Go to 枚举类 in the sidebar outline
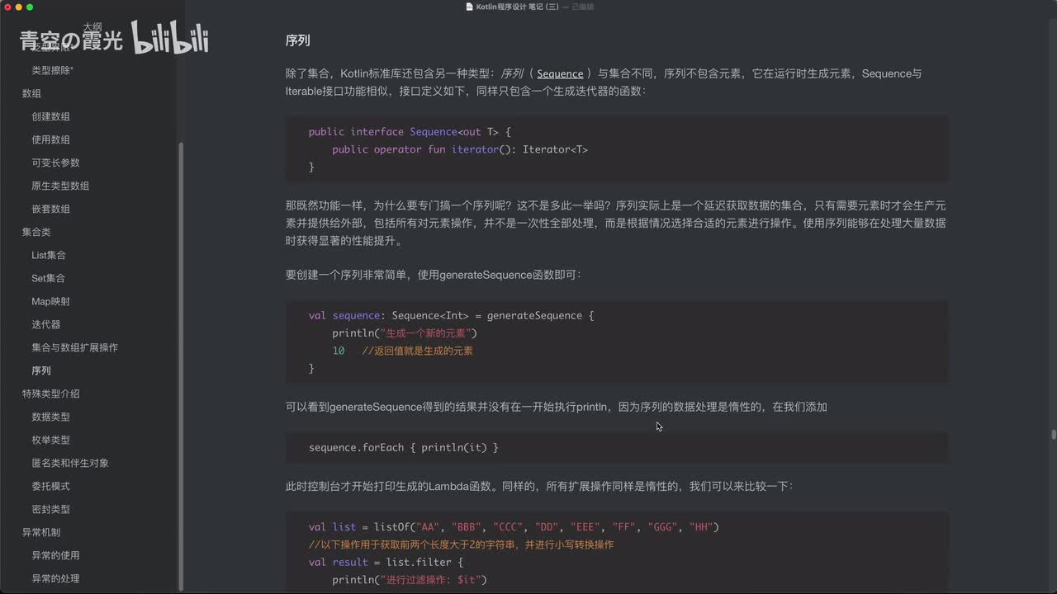This screenshot has width=1057, height=594. [x=50, y=440]
